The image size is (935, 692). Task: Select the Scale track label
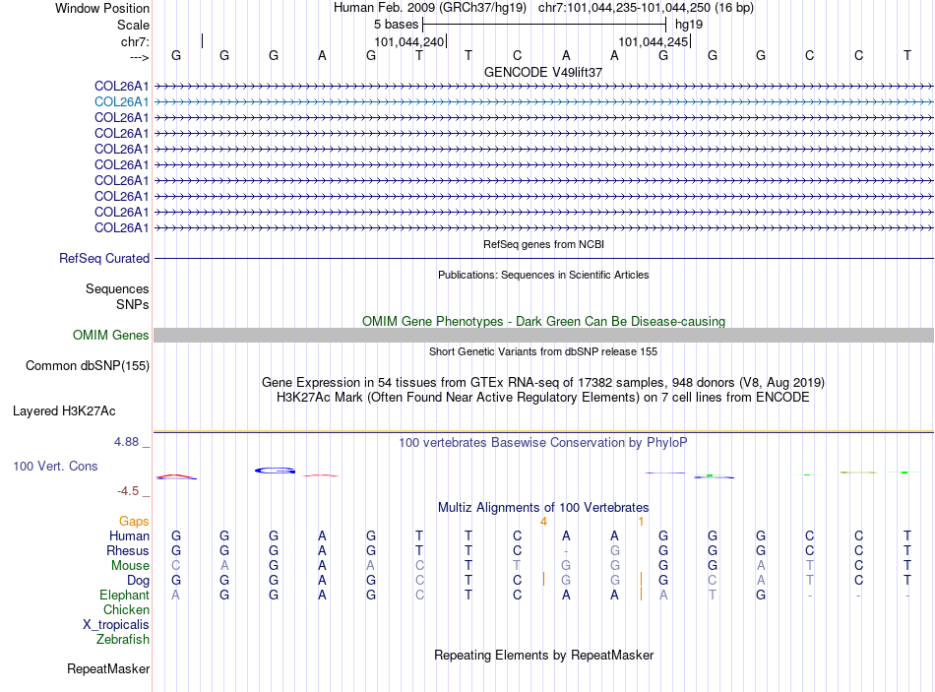(x=133, y=25)
